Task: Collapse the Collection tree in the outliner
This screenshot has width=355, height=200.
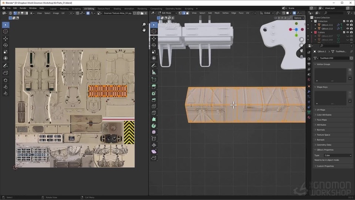Action: pyautogui.click(x=312, y=21)
